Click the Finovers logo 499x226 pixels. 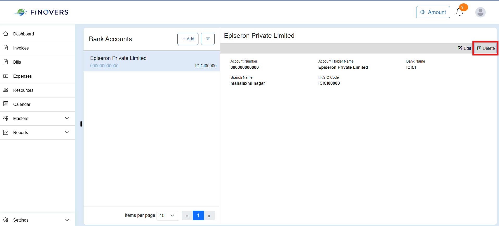(x=42, y=12)
